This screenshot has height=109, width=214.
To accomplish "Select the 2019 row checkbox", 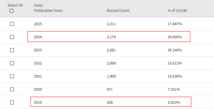I will click(12, 102).
